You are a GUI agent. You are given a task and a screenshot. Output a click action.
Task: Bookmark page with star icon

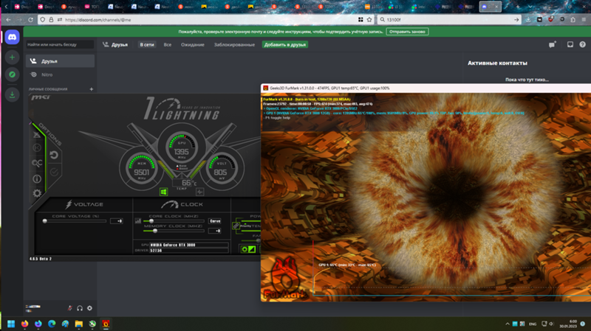[x=369, y=20]
